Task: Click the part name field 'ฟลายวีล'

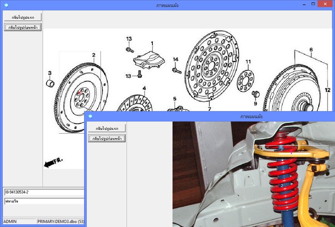Action: [x=44, y=201]
